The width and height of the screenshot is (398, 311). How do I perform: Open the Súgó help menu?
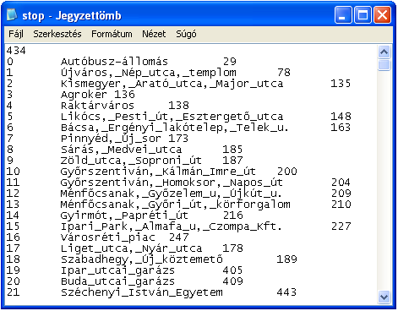click(x=186, y=34)
